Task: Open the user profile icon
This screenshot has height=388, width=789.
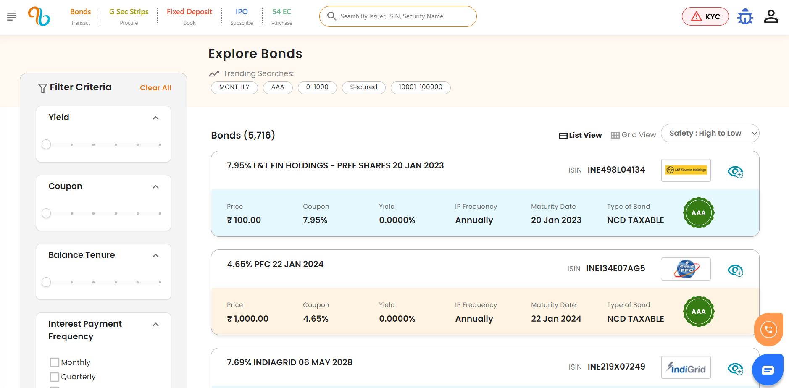Action: click(x=771, y=16)
